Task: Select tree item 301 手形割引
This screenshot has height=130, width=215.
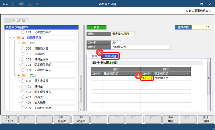Action: point(48,54)
